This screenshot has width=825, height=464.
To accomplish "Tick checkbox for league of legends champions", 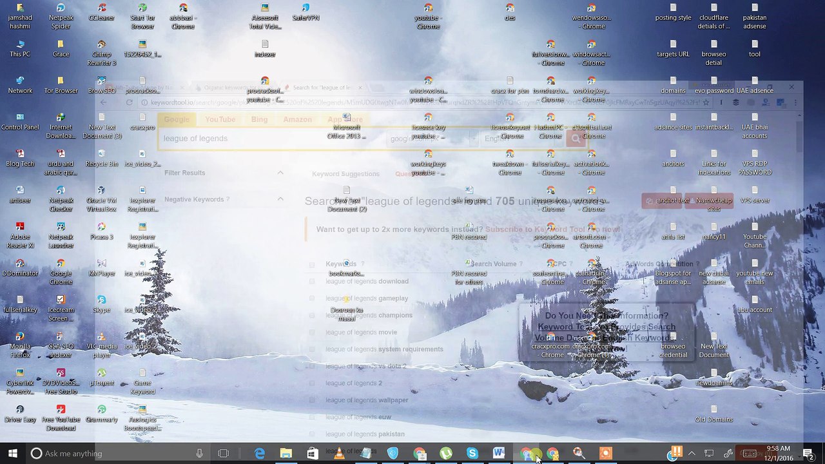I will [312, 315].
